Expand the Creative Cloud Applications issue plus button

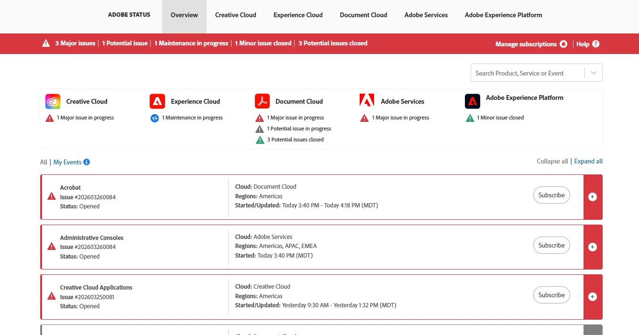pyautogui.click(x=593, y=297)
